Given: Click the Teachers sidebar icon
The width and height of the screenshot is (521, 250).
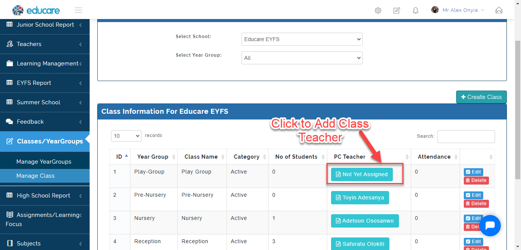Looking at the screenshot, I should click(10, 44).
